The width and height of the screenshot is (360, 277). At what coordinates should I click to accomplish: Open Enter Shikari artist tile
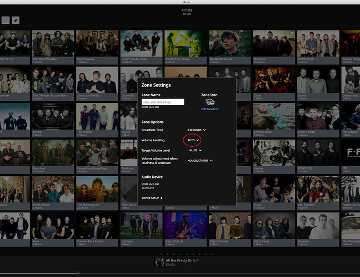coord(318,120)
